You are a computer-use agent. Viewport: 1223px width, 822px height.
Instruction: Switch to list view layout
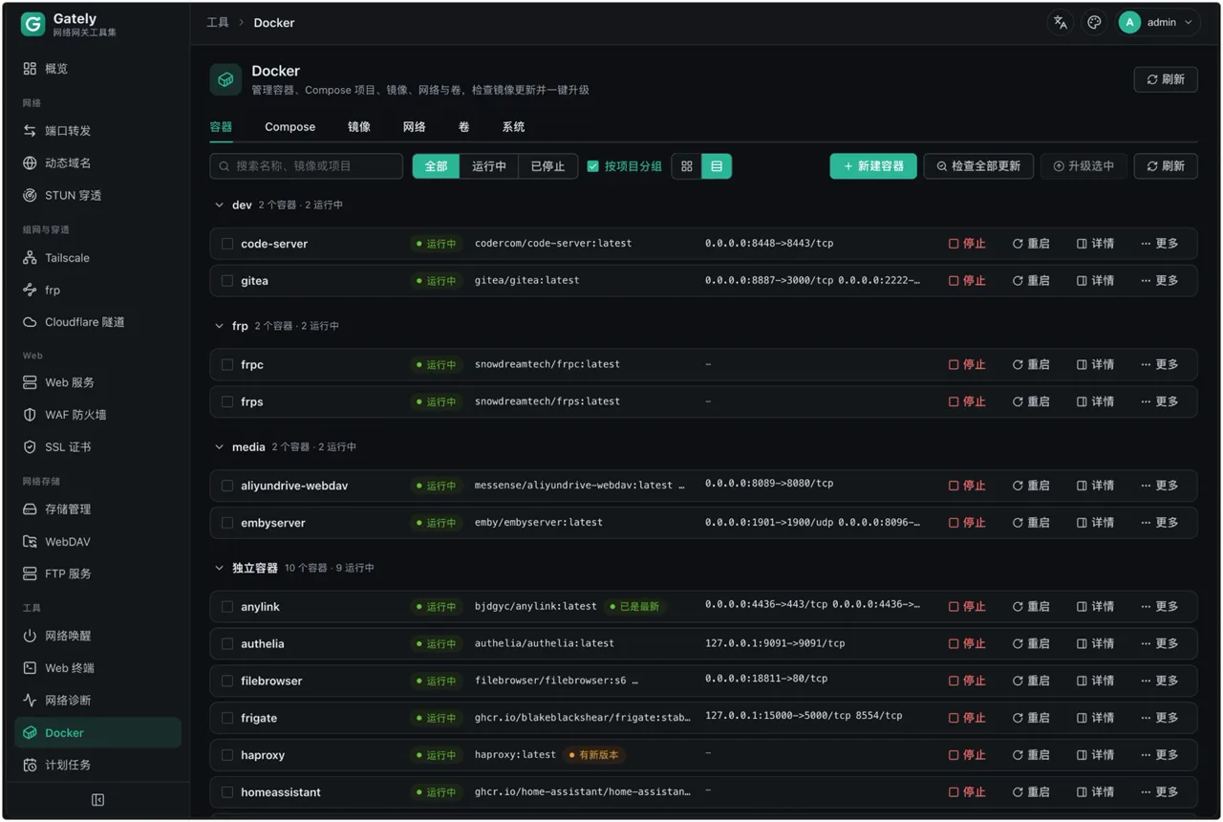(x=717, y=166)
